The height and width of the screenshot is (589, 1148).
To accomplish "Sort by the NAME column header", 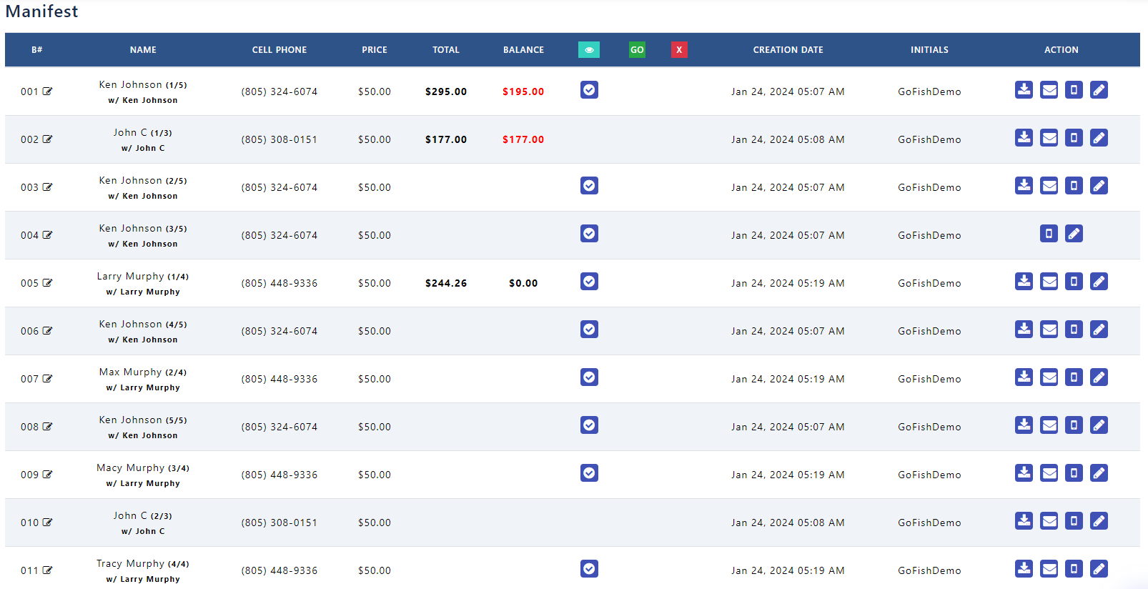I will click(143, 50).
